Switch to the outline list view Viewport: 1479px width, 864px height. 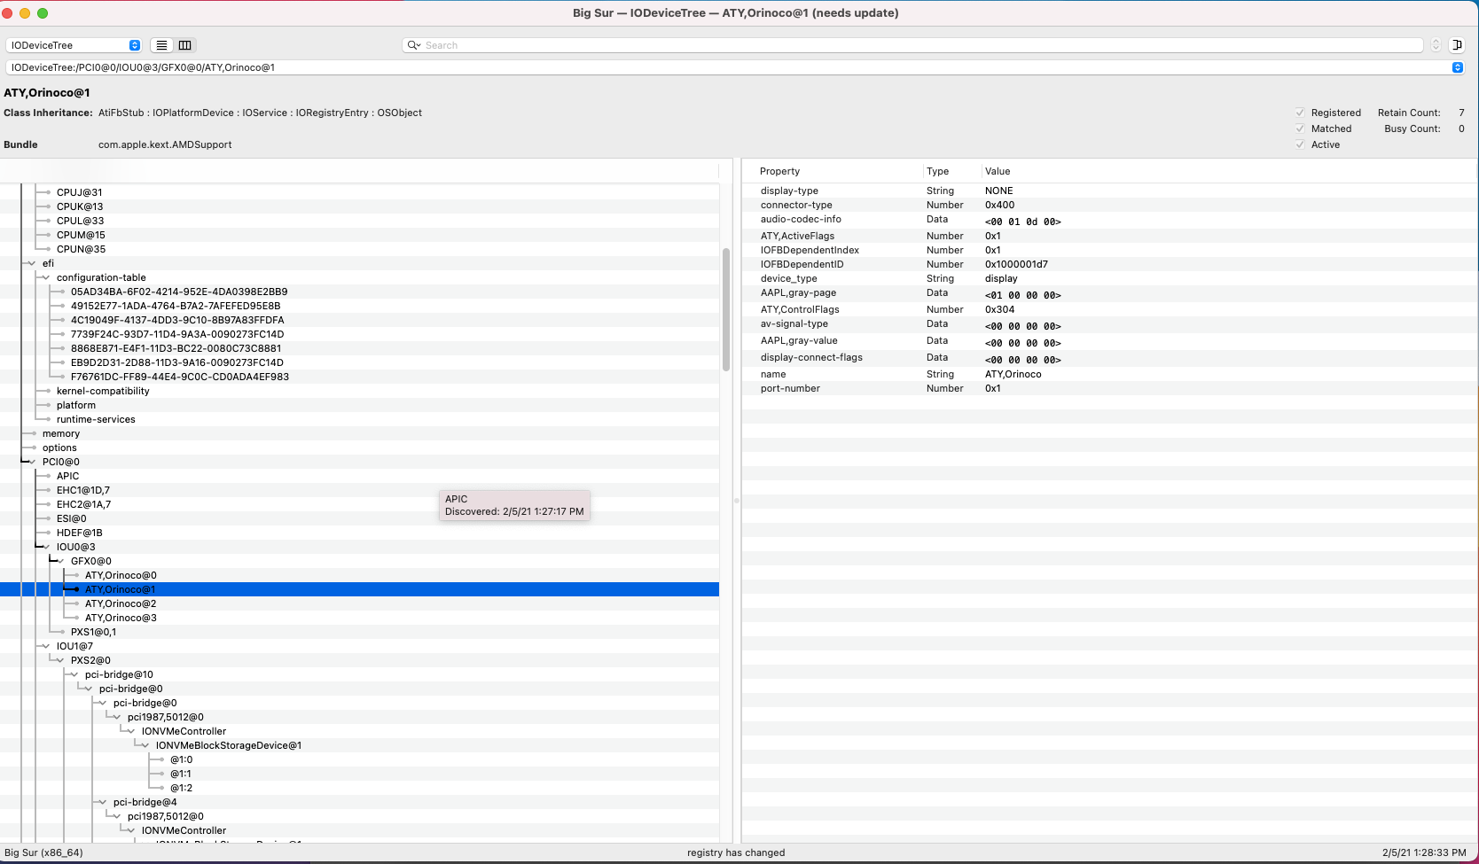click(161, 45)
